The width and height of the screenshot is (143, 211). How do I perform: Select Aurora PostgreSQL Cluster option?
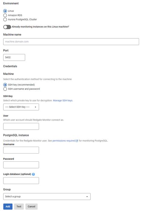5,19
